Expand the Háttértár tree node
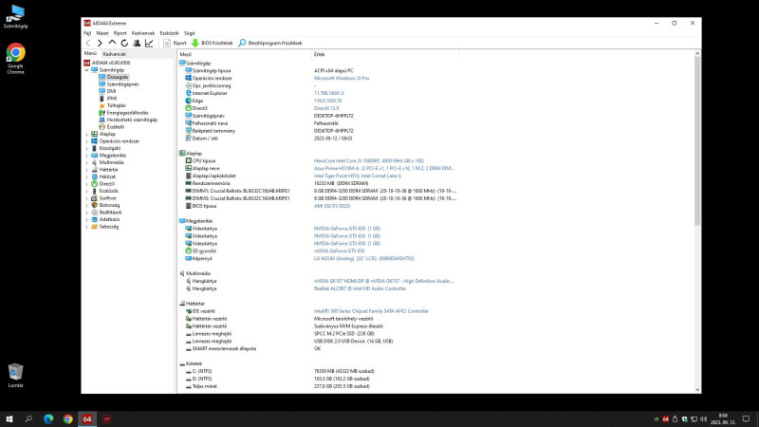Viewport: 759px width, 427px height. tap(87, 170)
